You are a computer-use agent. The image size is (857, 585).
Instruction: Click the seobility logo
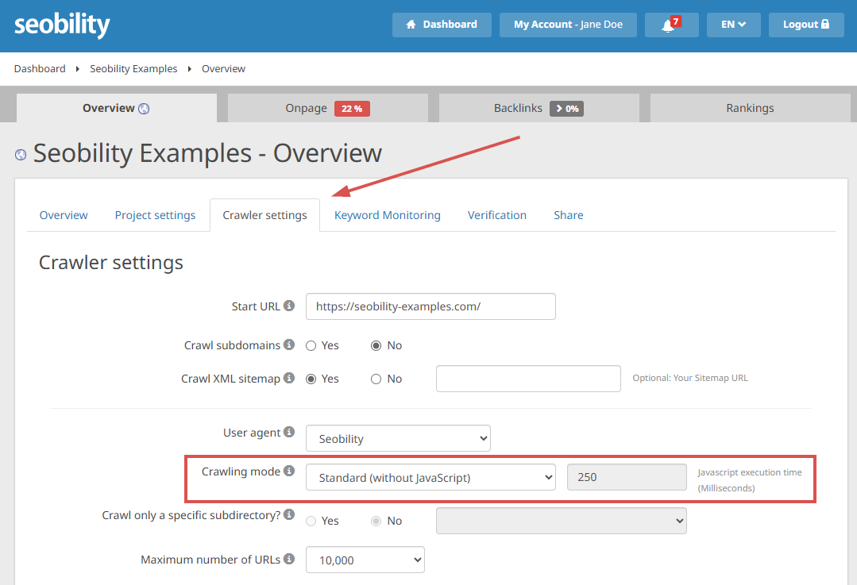62,25
